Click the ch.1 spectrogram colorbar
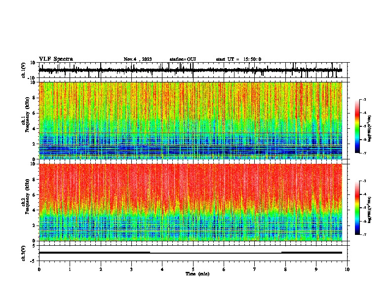Image resolution: width=391 pixels, height=302 pixels. (357, 126)
